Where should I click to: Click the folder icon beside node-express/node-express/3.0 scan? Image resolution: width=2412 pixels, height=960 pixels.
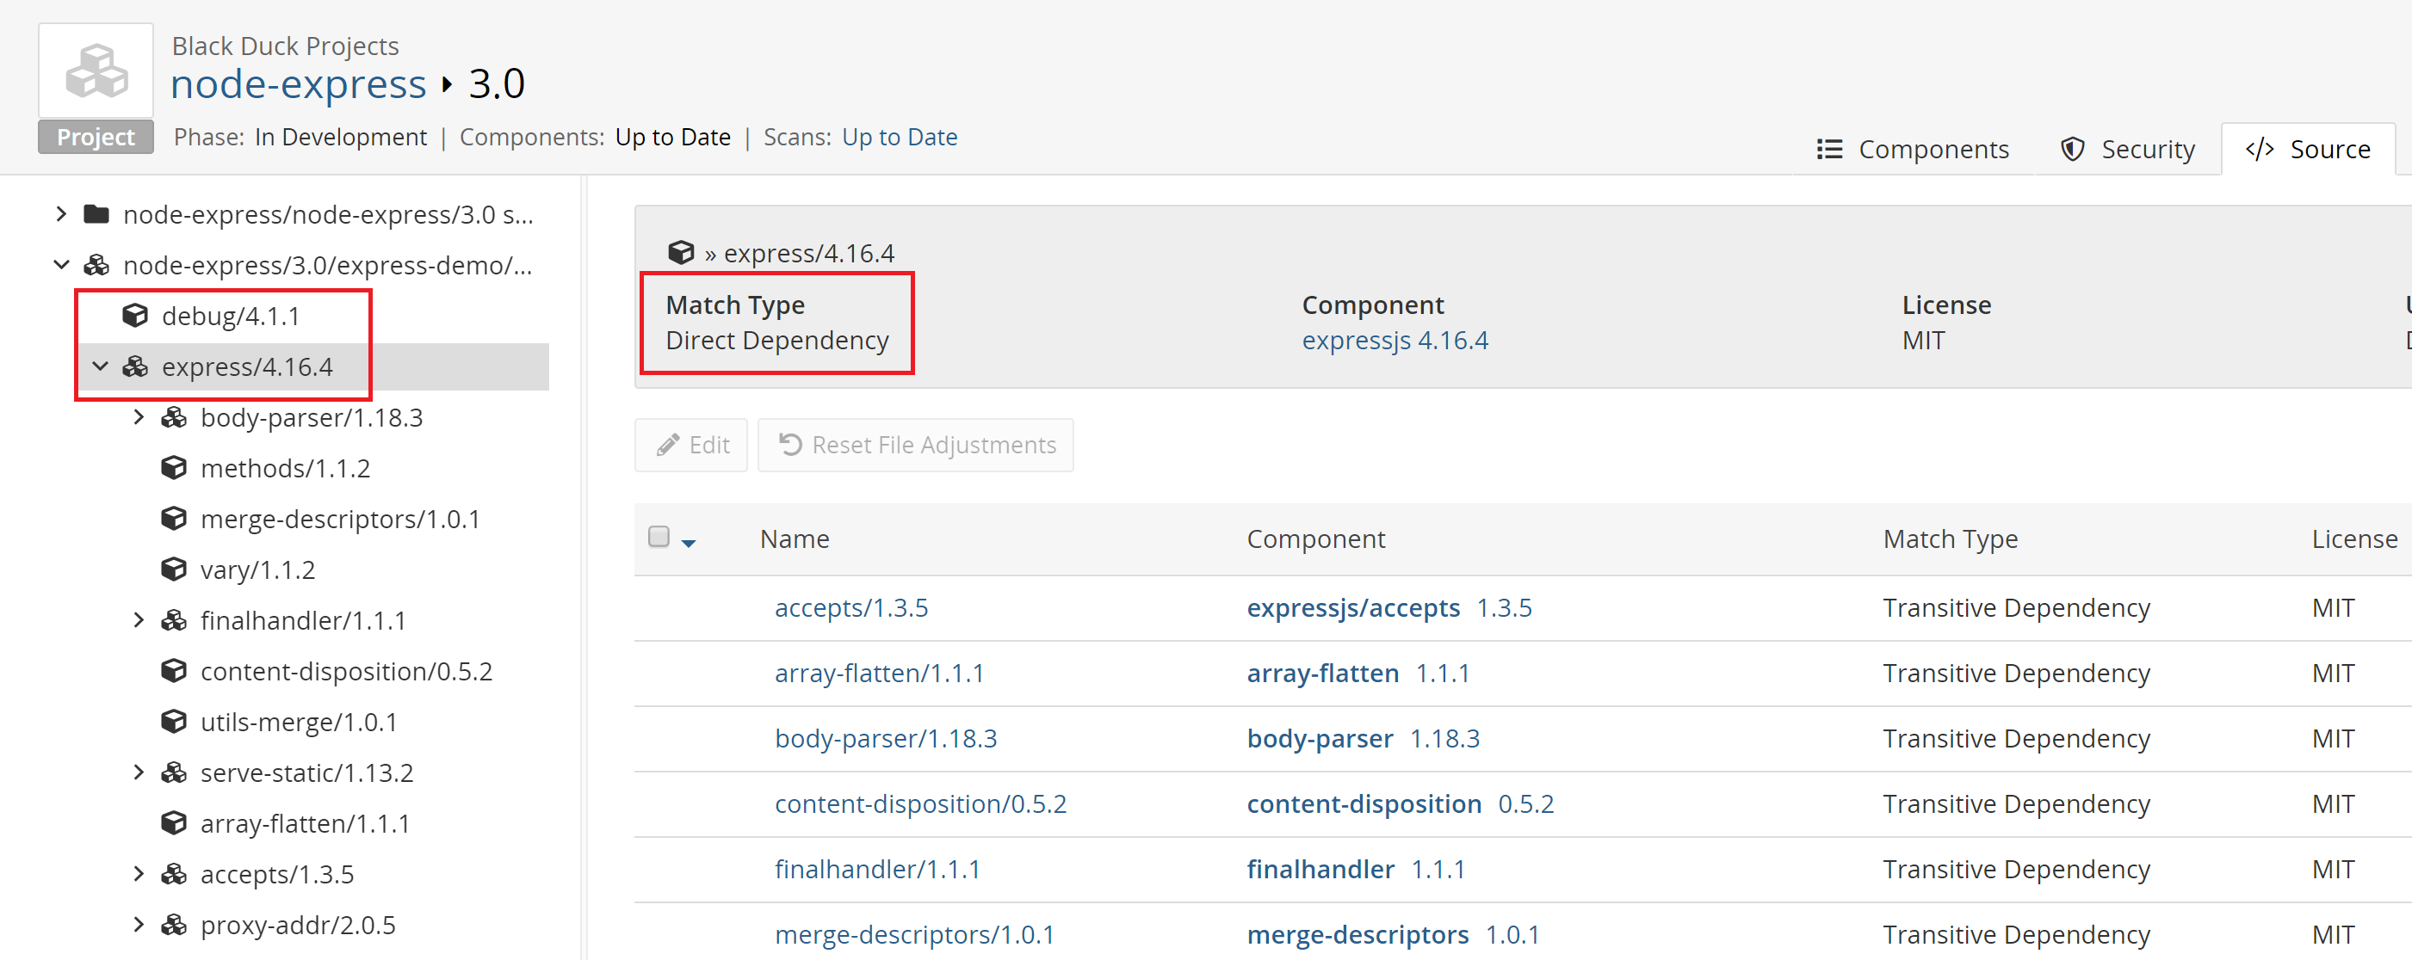tap(96, 213)
